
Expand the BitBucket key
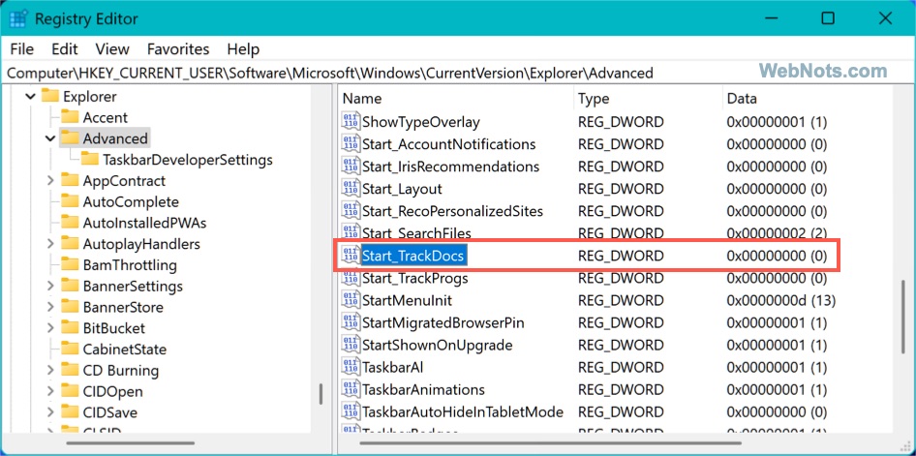[x=50, y=327]
